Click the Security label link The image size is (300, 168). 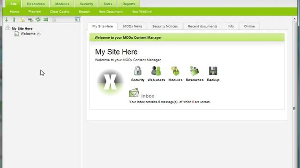point(137,80)
